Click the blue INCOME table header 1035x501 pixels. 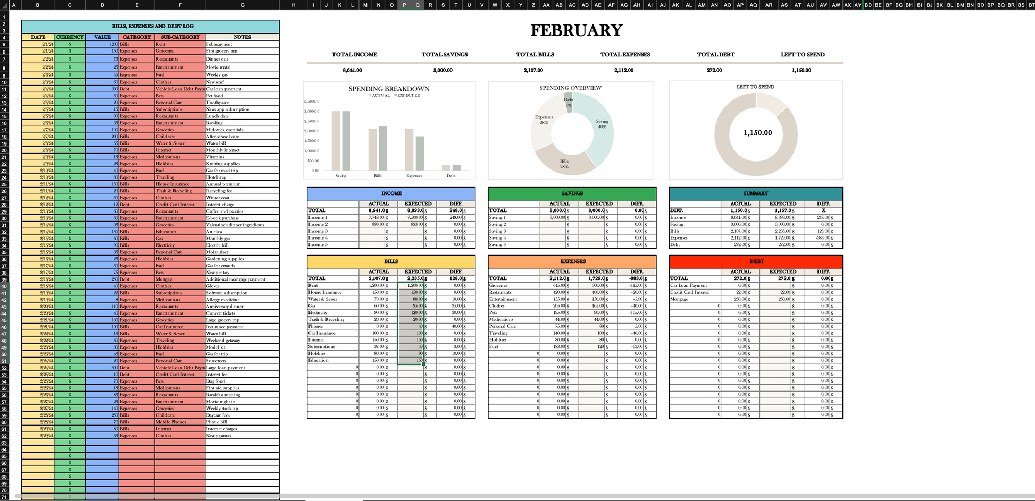pos(391,193)
